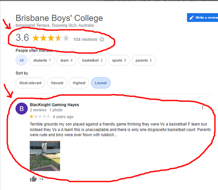218x190 pixels.
Task: Filter reviews mentioning sports
Action: tap(119, 60)
